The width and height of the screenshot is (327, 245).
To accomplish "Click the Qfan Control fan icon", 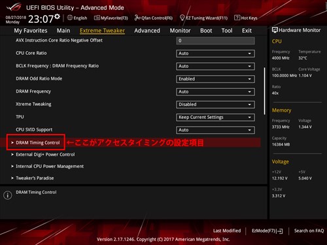I will (x=137, y=18).
